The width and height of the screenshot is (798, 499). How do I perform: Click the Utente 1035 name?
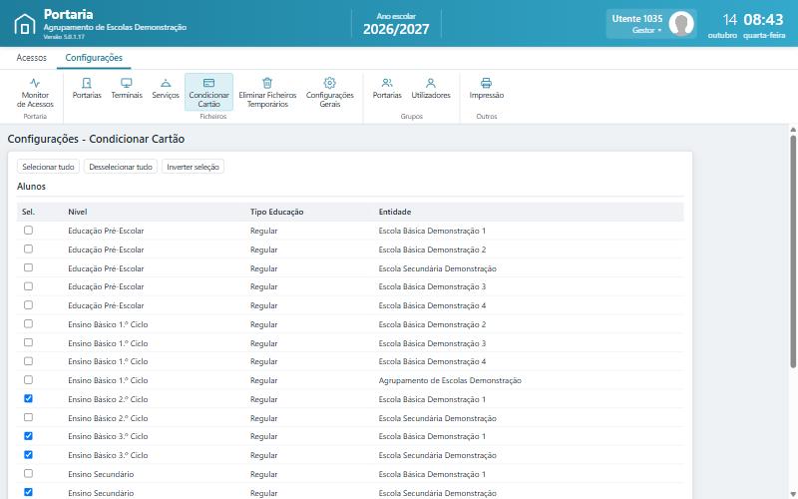[637, 19]
